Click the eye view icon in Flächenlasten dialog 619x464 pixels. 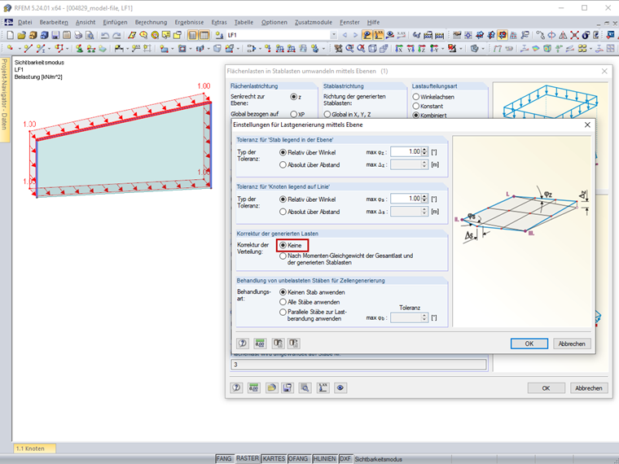340,387
